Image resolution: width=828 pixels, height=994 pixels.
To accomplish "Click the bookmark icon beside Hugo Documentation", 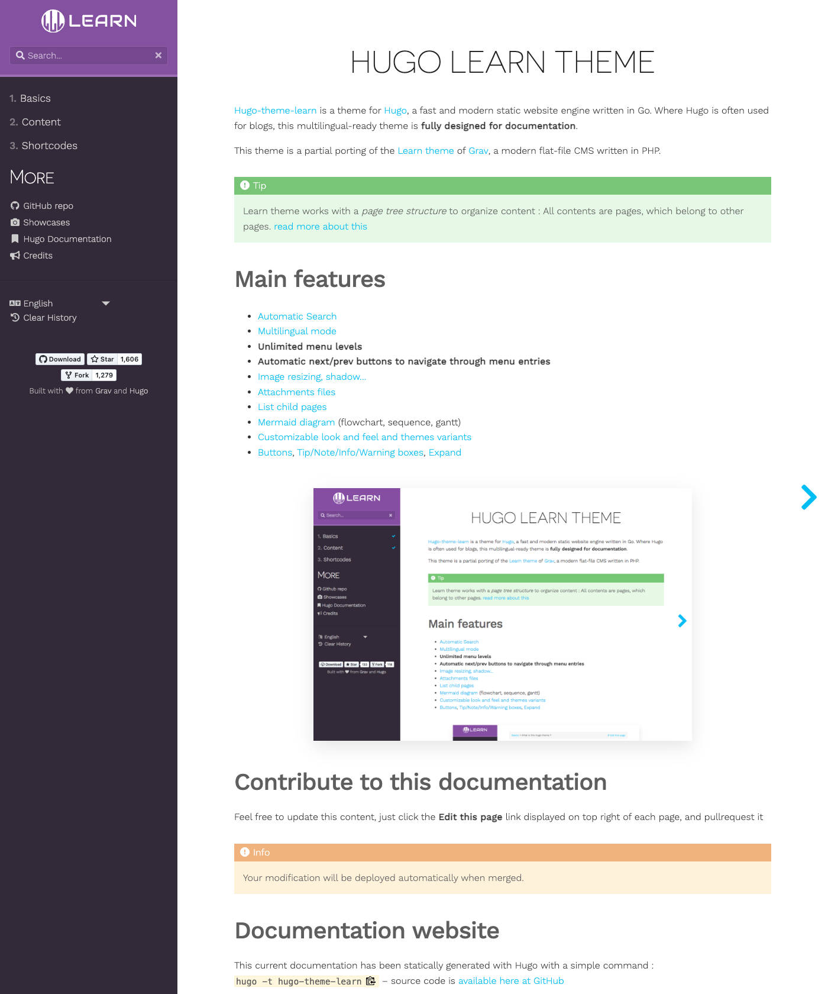I will pyautogui.click(x=15, y=239).
